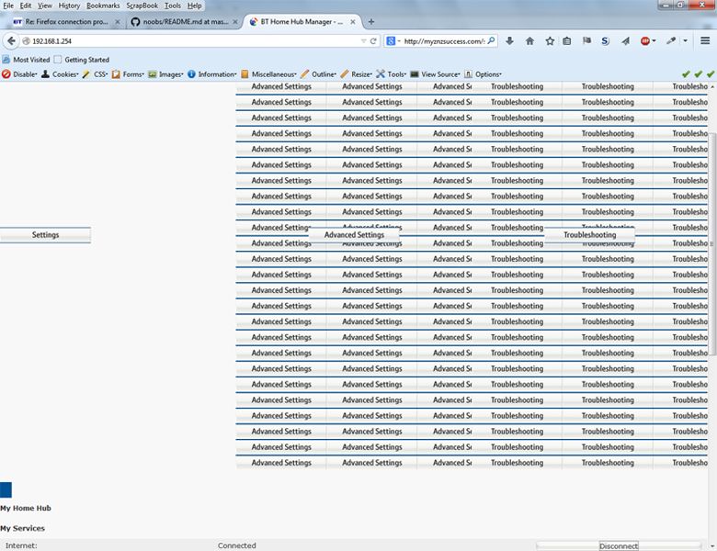Click the back navigation arrow
The width and height of the screenshot is (717, 551).
pos(12,40)
